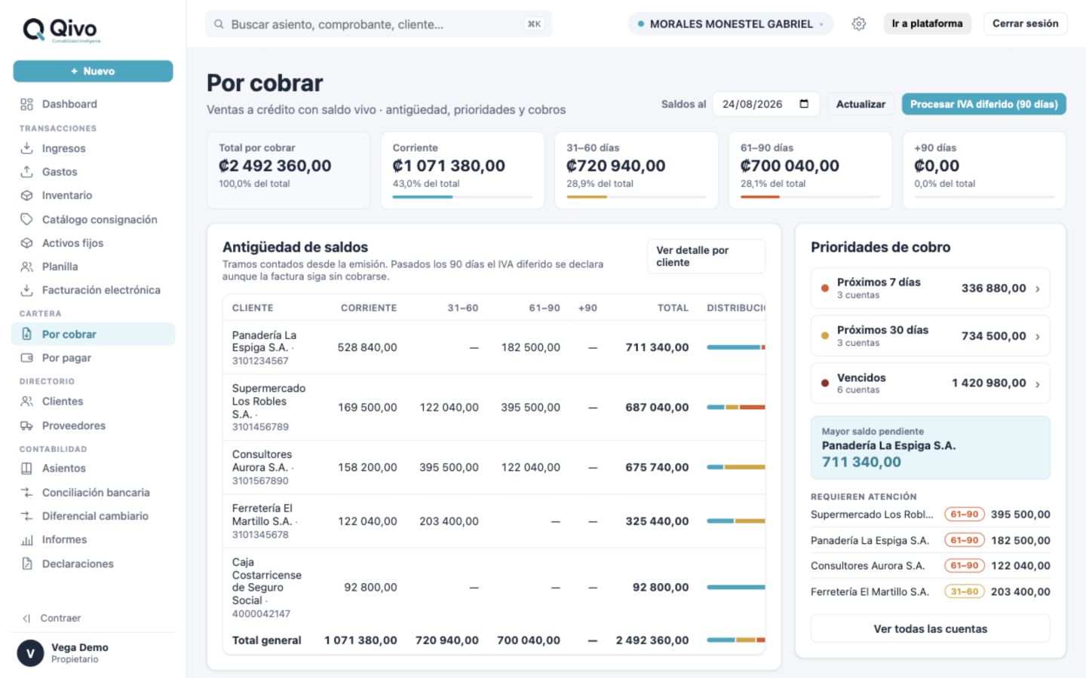Click the Declaraciones document icon

(x=27, y=563)
